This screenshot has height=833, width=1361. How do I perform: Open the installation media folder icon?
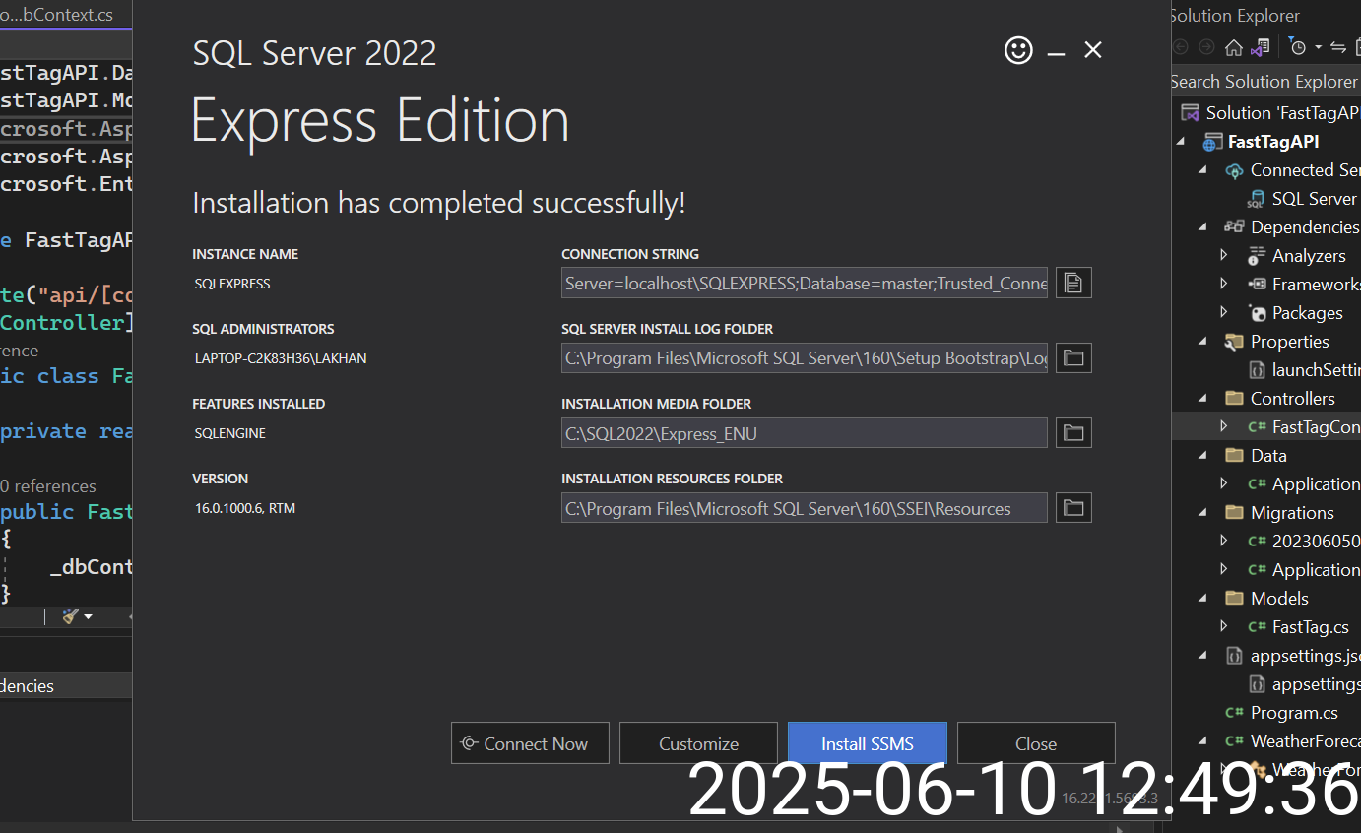1073,433
